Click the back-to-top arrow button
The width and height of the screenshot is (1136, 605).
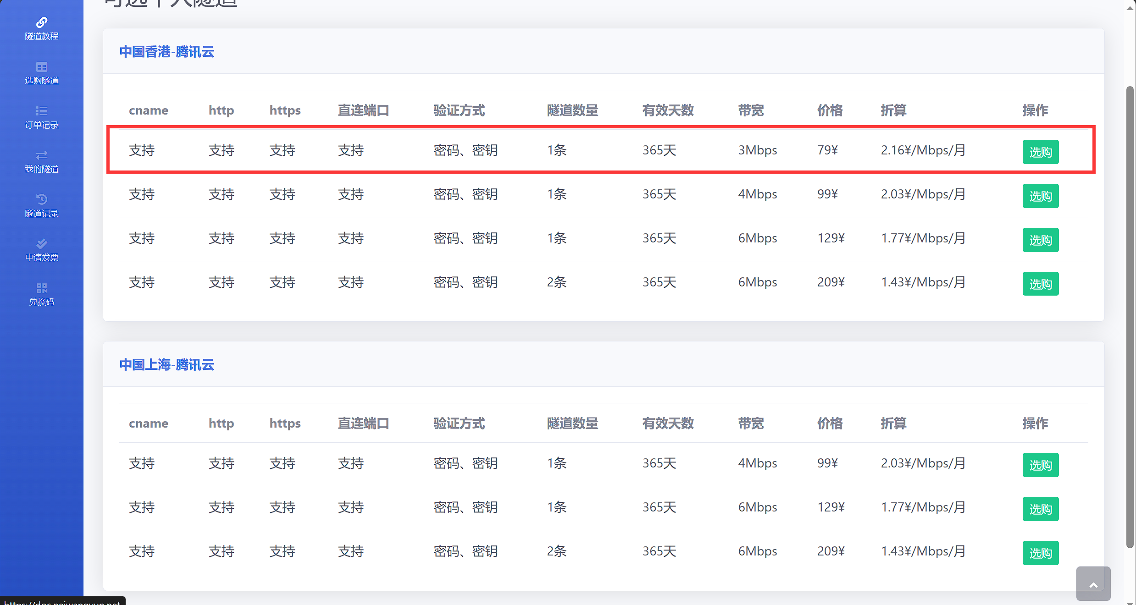(x=1093, y=583)
